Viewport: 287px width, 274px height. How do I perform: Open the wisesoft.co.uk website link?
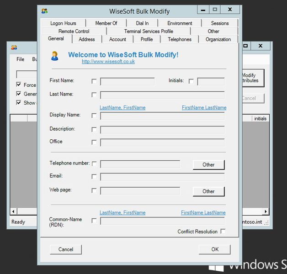[108, 62]
